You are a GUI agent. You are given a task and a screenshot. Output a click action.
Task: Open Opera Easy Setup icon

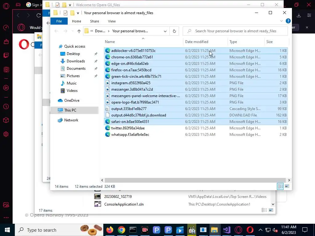click(x=309, y=15)
